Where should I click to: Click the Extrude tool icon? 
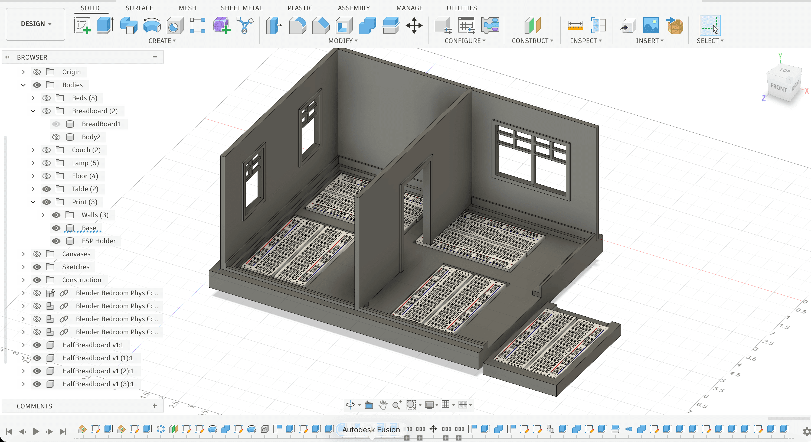click(105, 25)
